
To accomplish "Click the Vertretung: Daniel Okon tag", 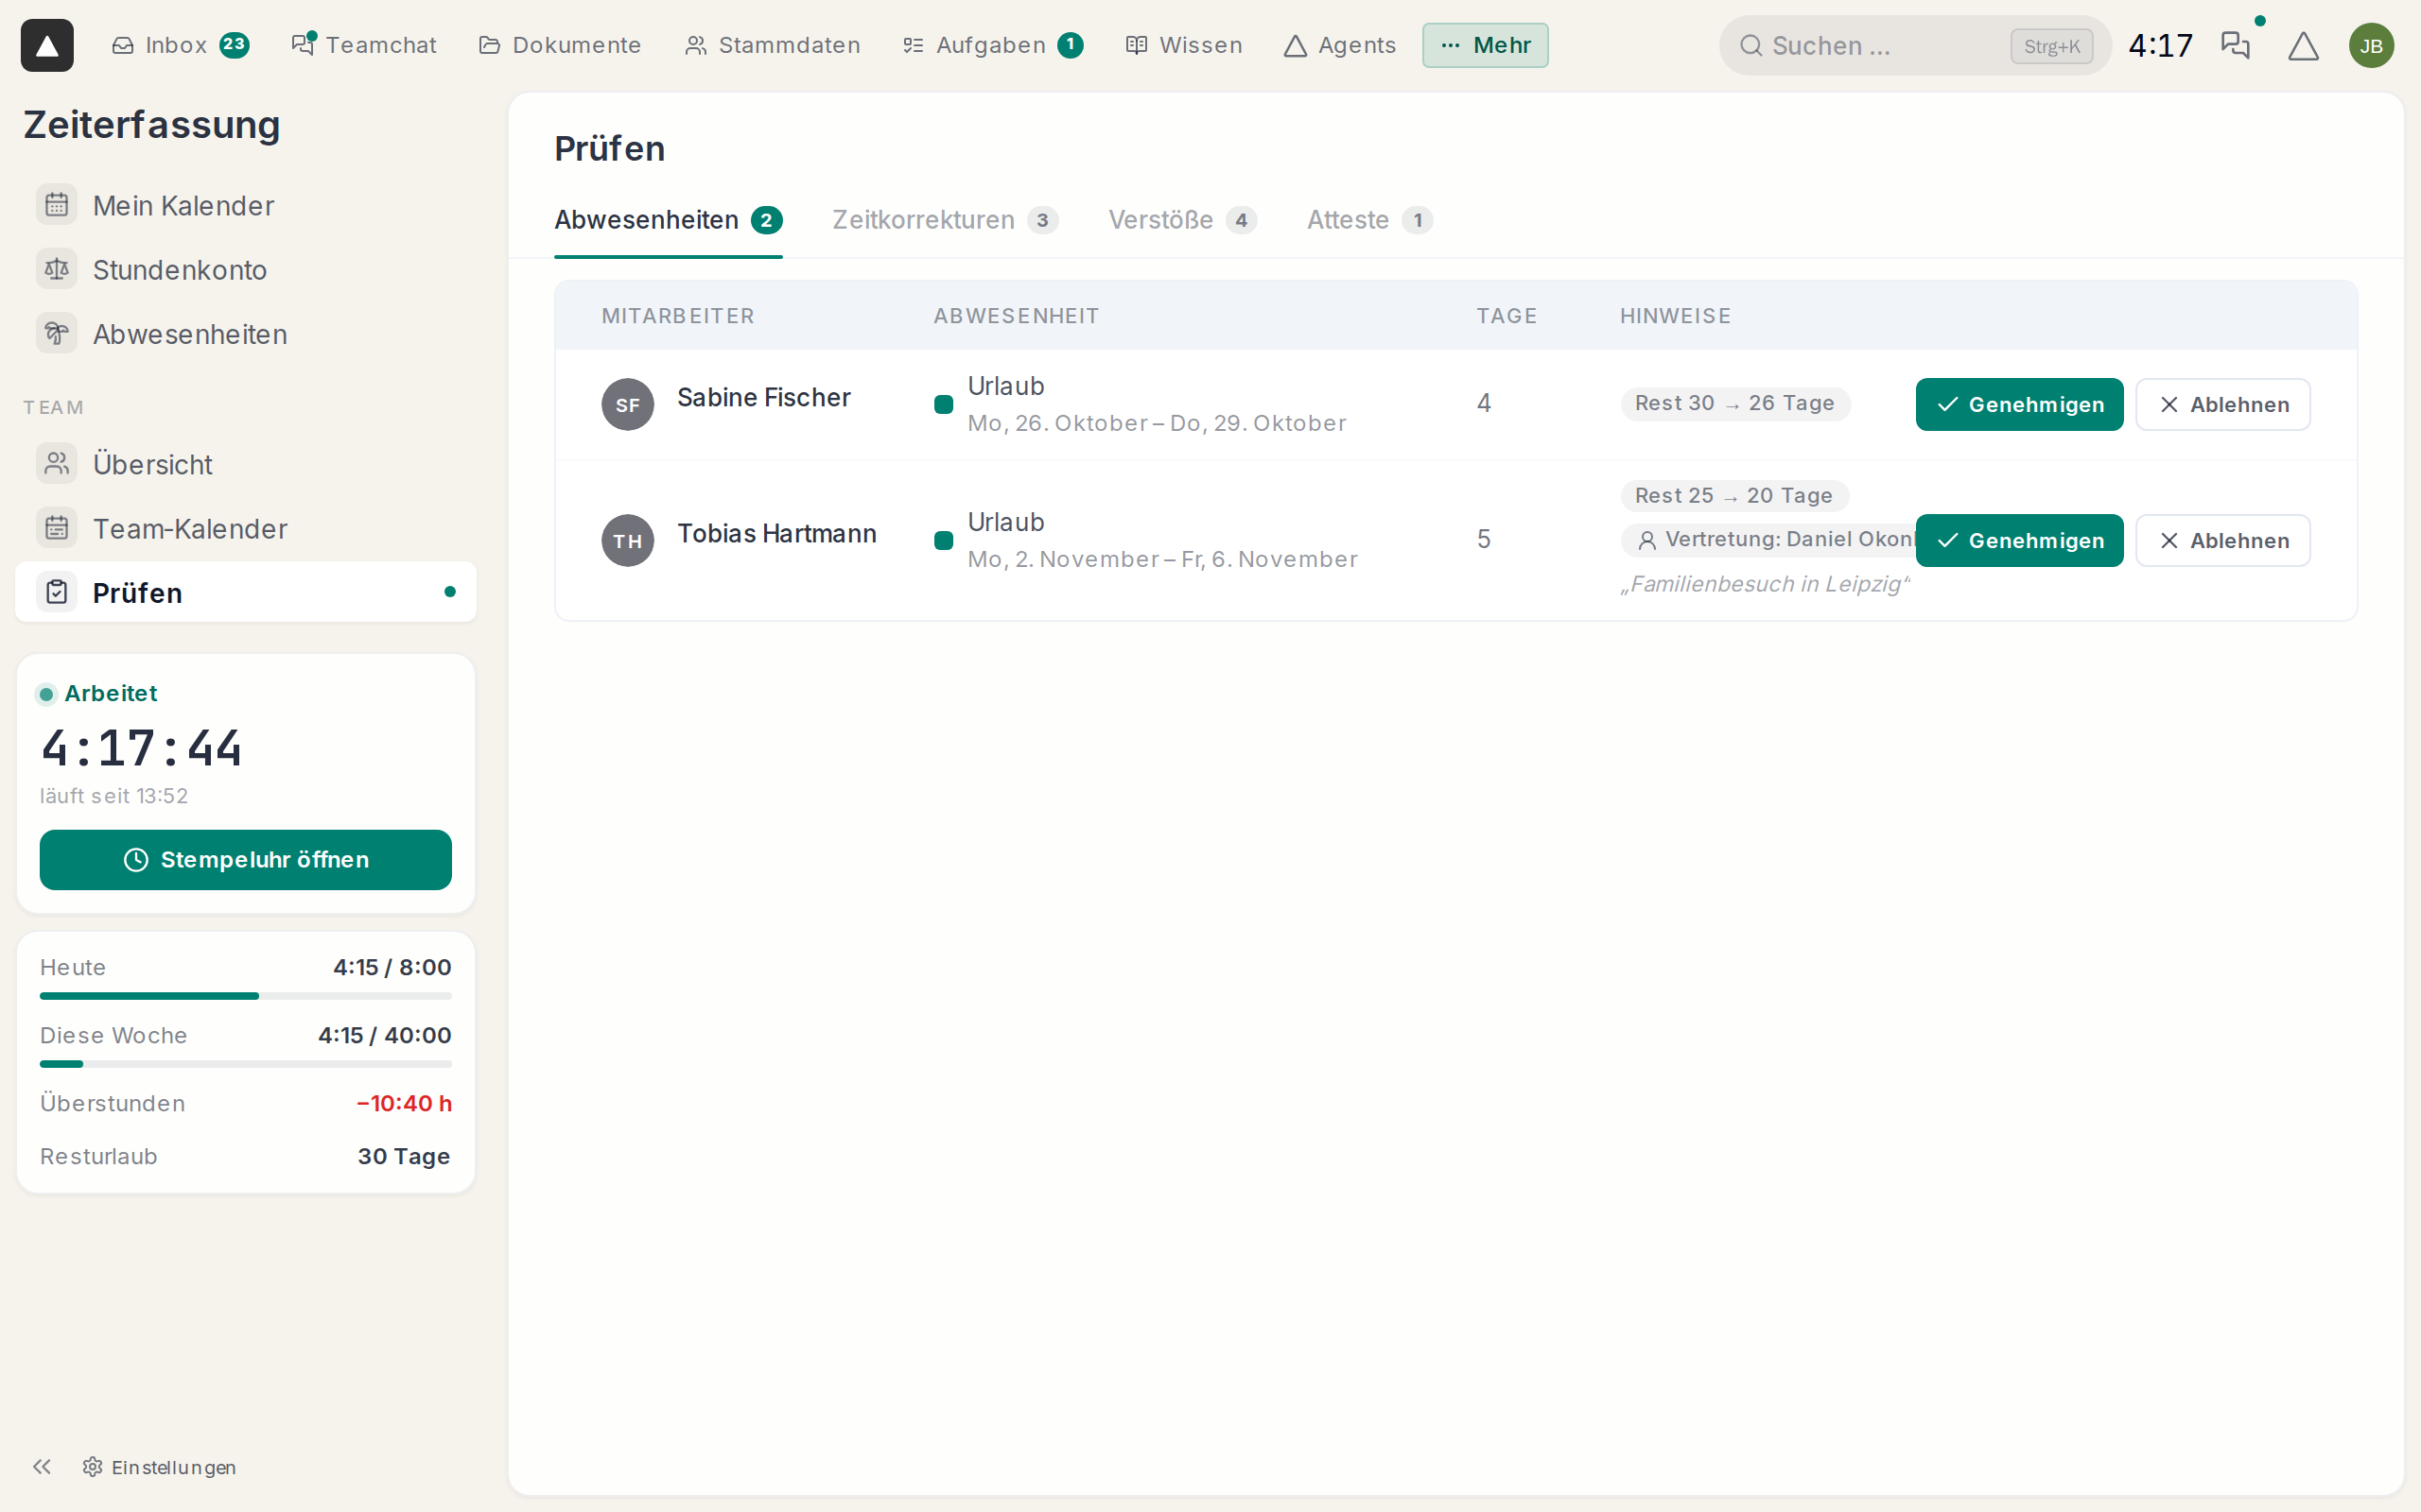I will 1768,540.
